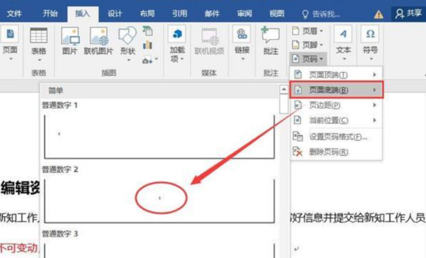Click the 媒体 group label
Image resolution: width=426 pixels, height=258 pixels.
(x=209, y=73)
